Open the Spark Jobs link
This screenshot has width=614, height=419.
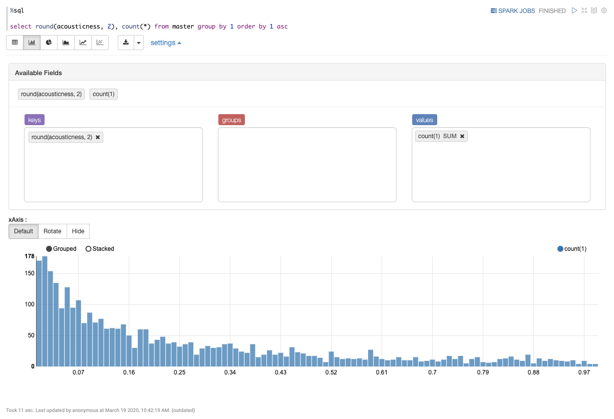click(513, 11)
